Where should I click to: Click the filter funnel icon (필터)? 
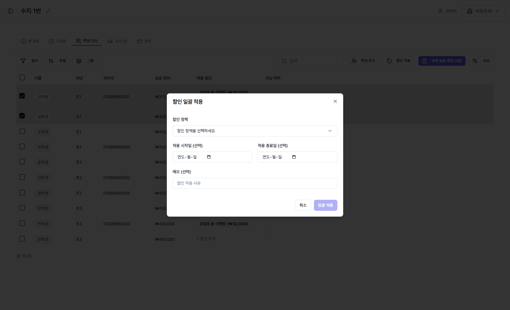tap(23, 61)
